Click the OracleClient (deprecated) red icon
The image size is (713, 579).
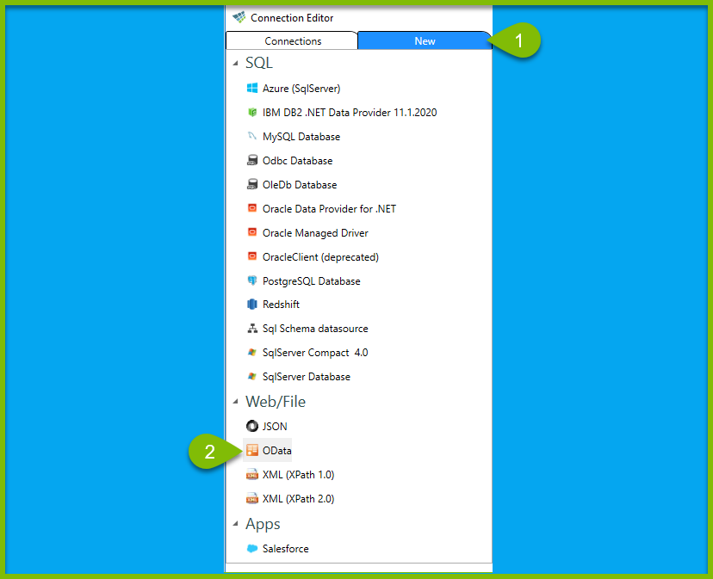(252, 256)
